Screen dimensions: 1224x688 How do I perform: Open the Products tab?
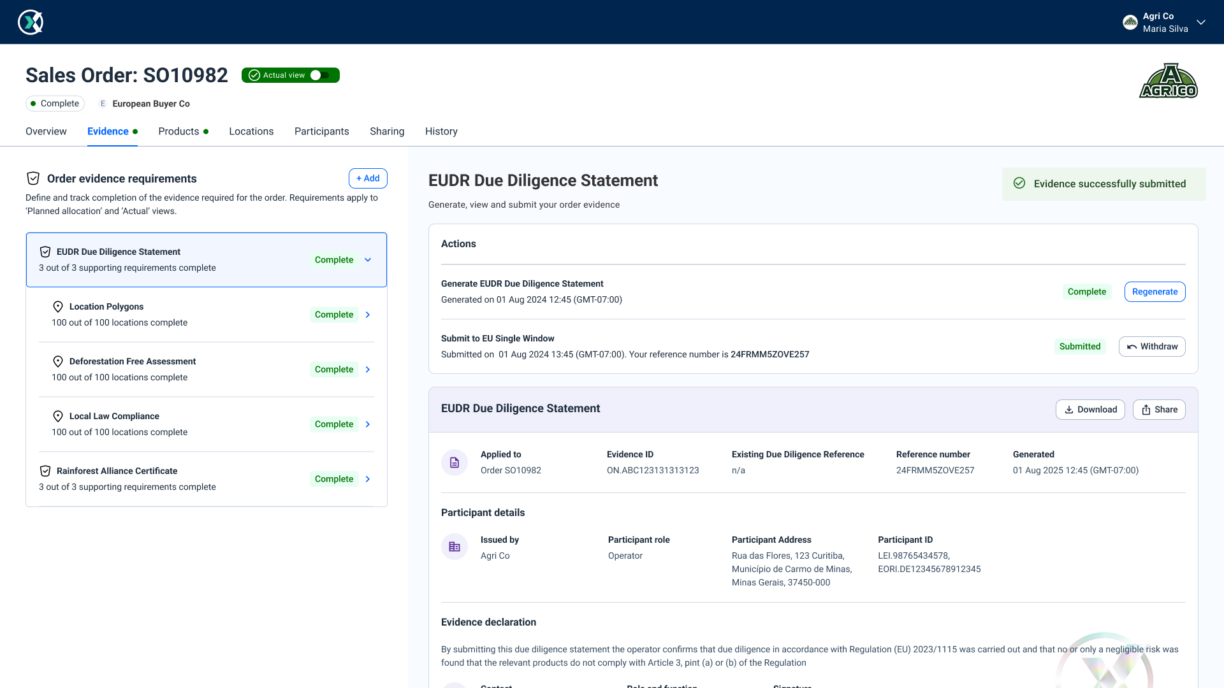(x=184, y=131)
